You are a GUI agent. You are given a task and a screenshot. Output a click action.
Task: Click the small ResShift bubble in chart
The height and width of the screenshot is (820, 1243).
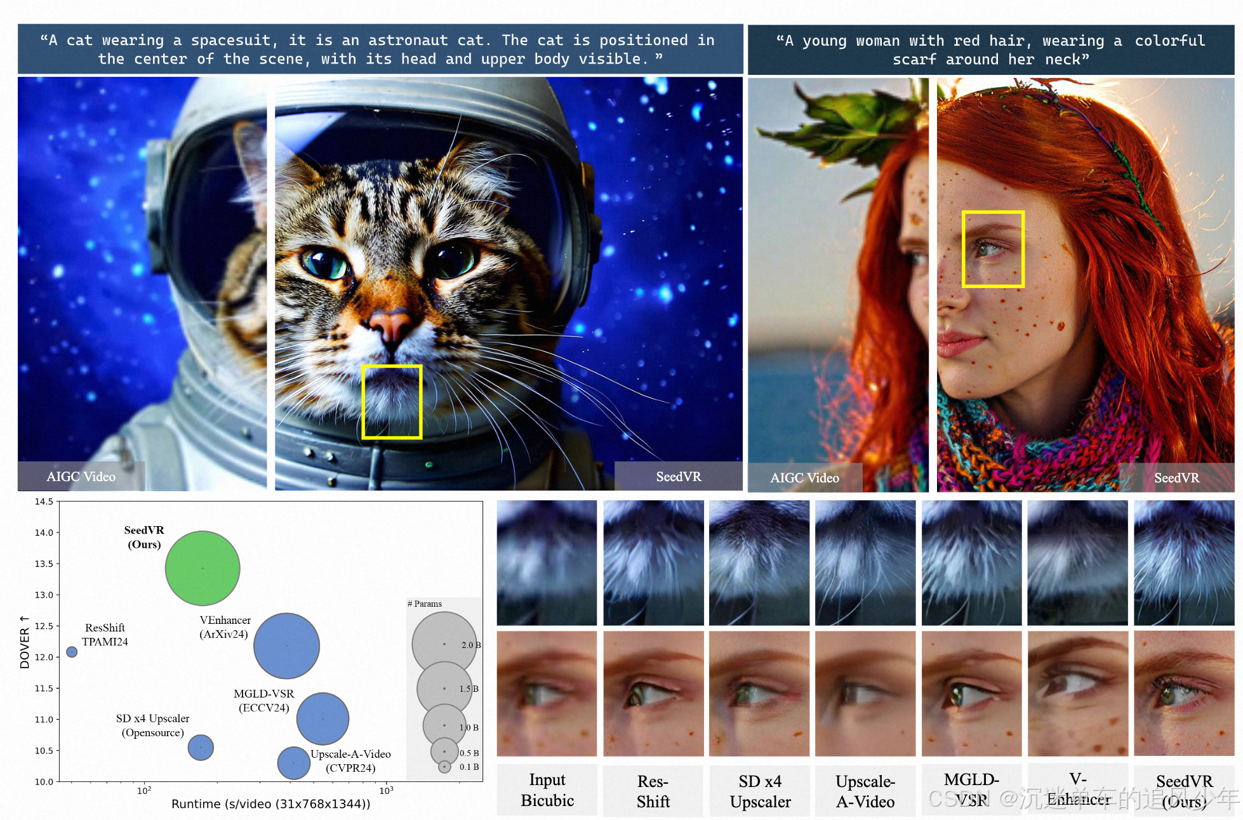click(x=72, y=652)
